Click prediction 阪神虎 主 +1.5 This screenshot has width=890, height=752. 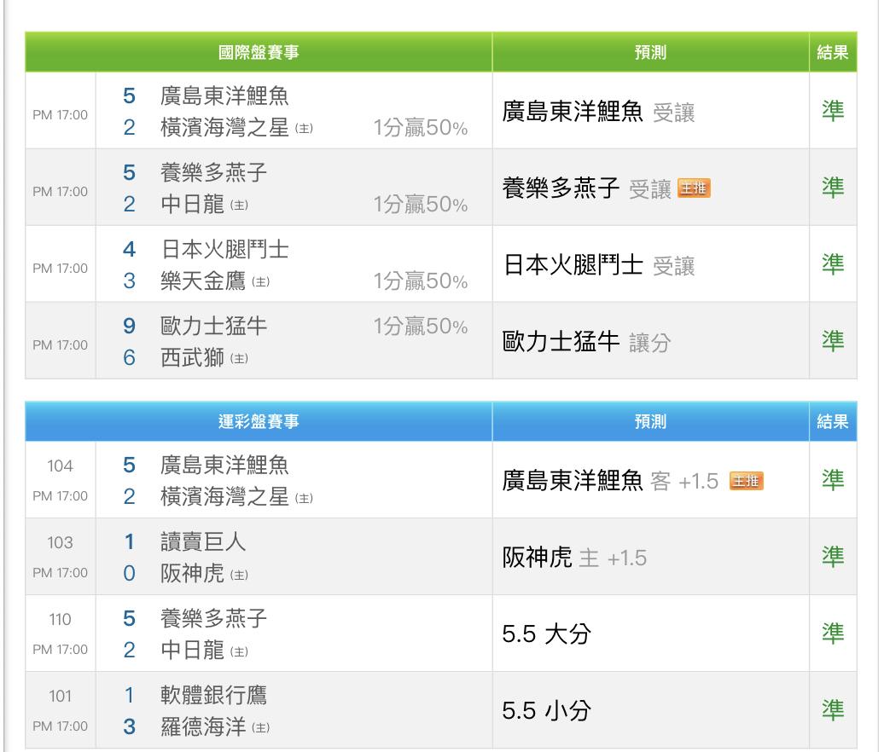(x=574, y=557)
